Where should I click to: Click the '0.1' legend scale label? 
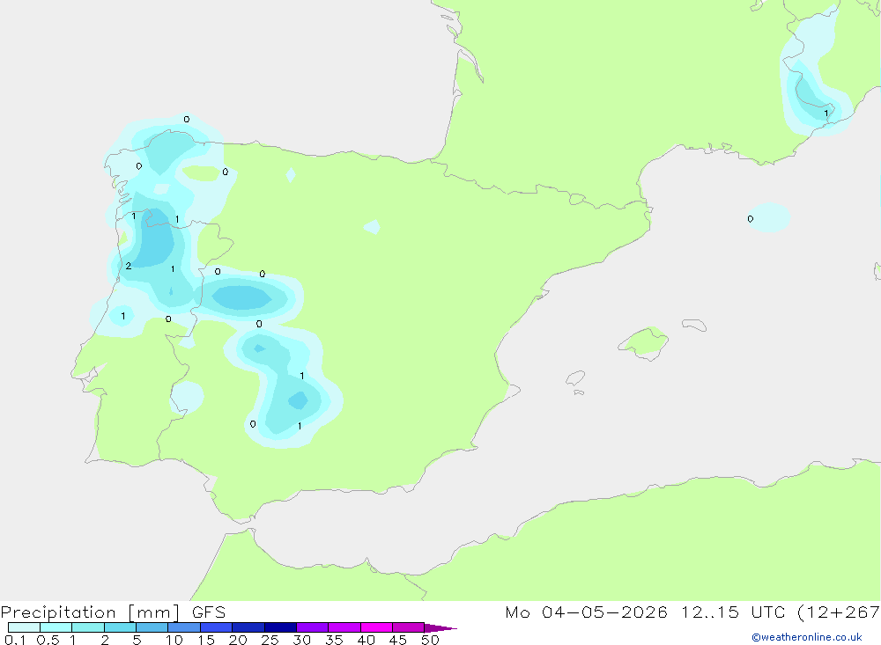15,640
